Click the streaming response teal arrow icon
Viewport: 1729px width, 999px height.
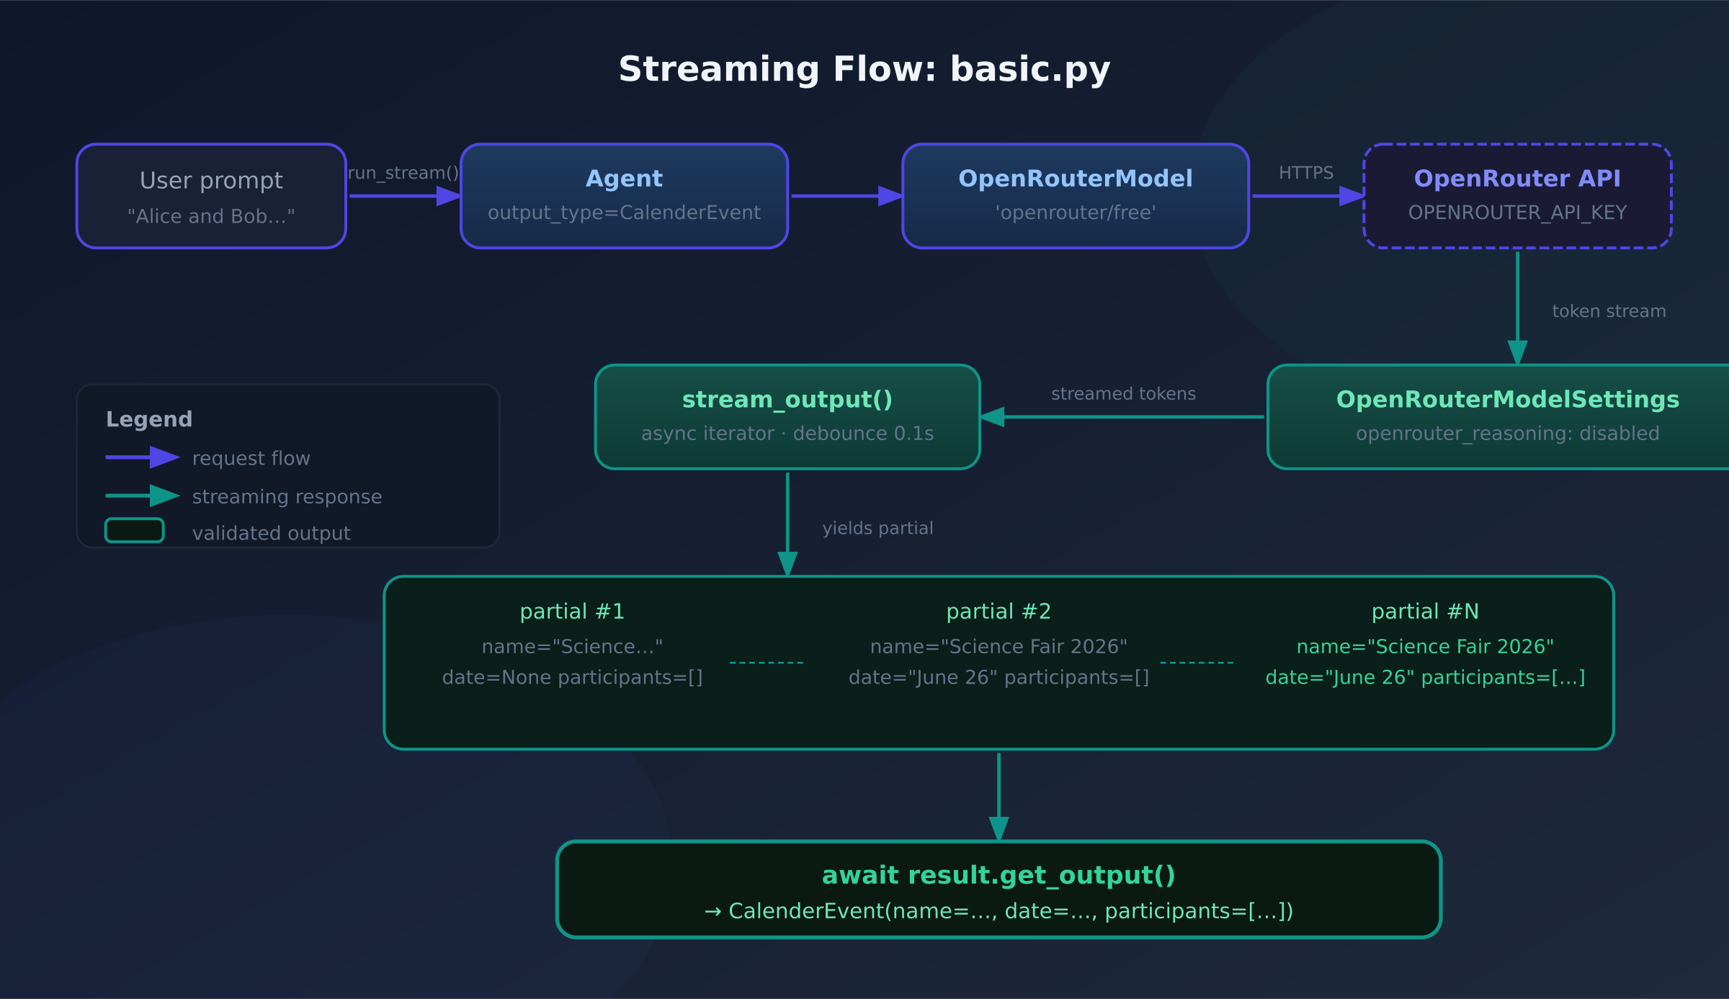pos(143,496)
